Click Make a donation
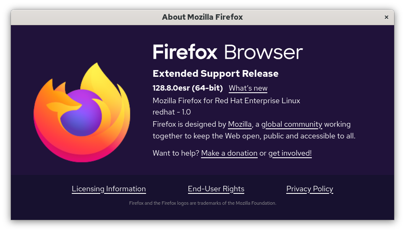 tap(230, 153)
